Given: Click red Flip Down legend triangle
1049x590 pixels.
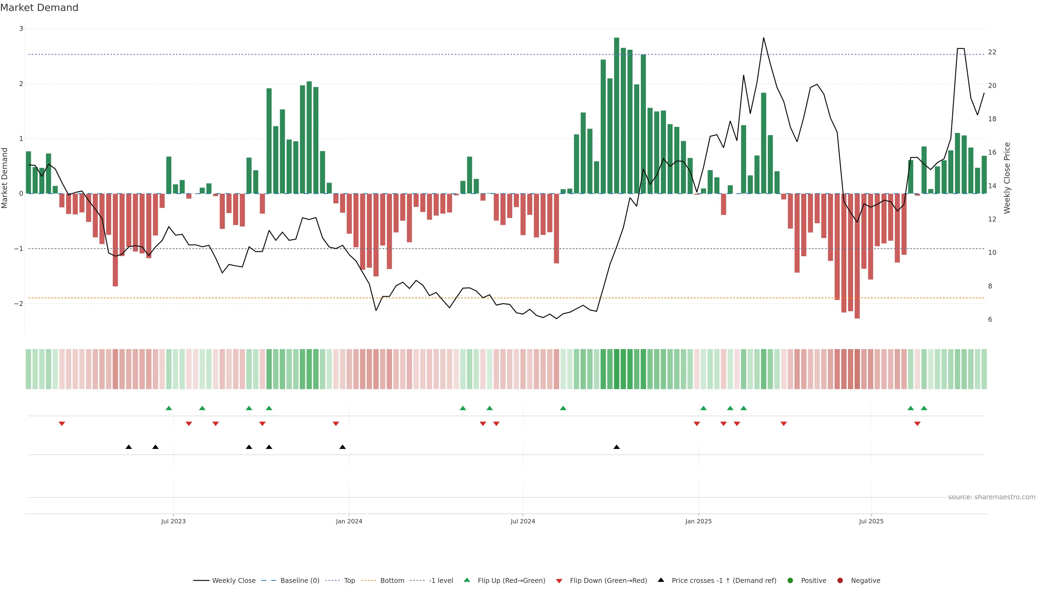Looking at the screenshot, I should pyautogui.click(x=559, y=581).
